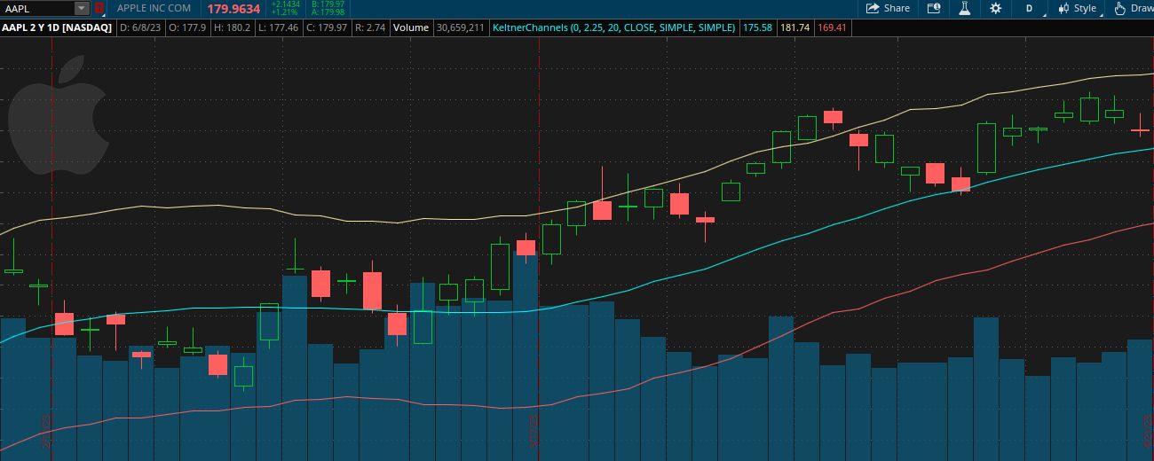
Task: Click the AAPL symbol input field
Action: [x=36, y=8]
